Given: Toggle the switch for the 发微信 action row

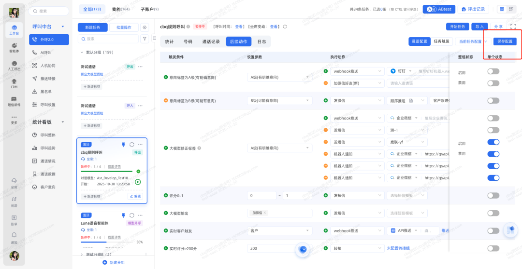Looking at the screenshot, I should pos(493,101).
